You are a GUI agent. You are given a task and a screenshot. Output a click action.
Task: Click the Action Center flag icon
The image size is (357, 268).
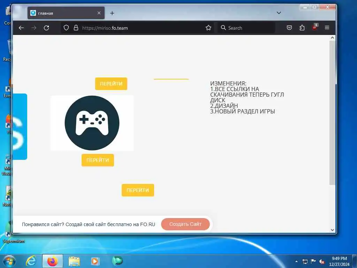point(313,261)
